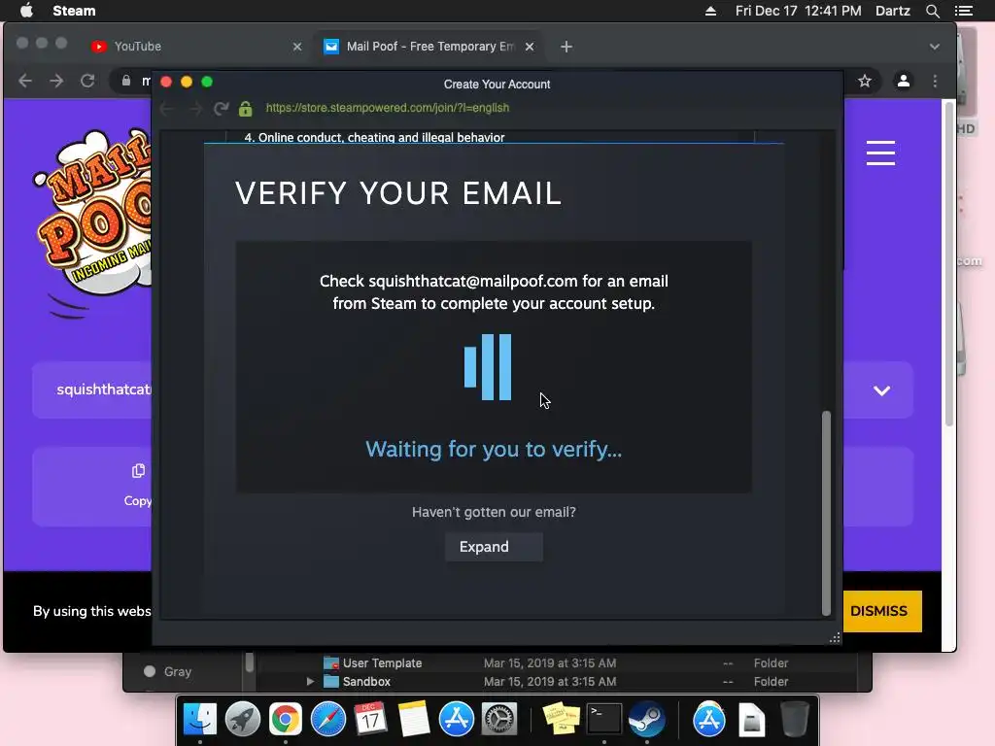Dismiss the cookie notice with DISMISS button
995x746 pixels.
tap(878, 611)
